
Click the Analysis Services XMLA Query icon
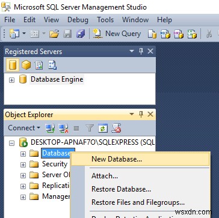(192, 34)
